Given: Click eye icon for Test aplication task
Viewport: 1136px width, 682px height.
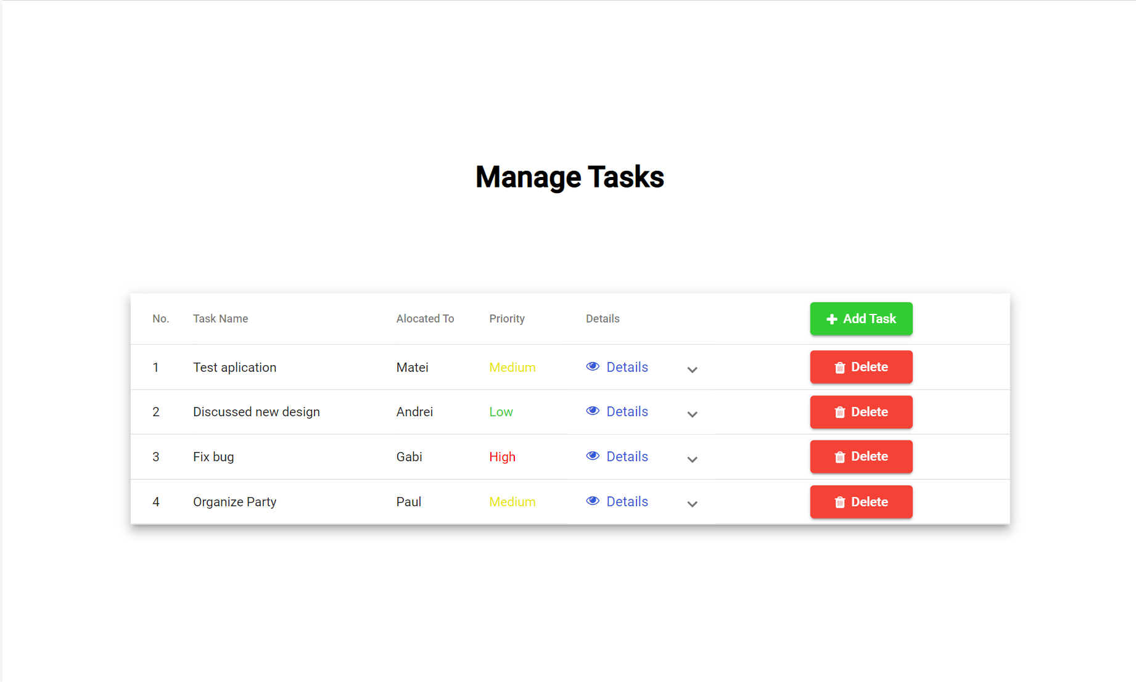Looking at the screenshot, I should 593,366.
